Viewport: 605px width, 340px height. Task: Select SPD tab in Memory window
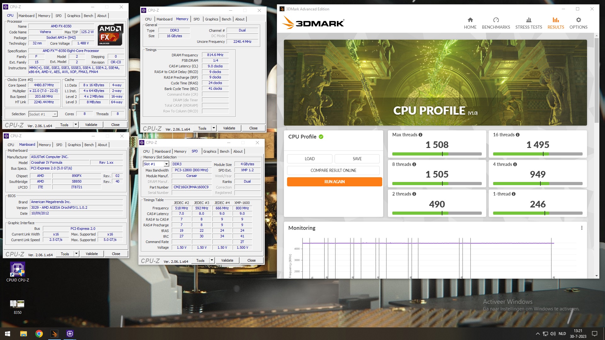point(196,19)
